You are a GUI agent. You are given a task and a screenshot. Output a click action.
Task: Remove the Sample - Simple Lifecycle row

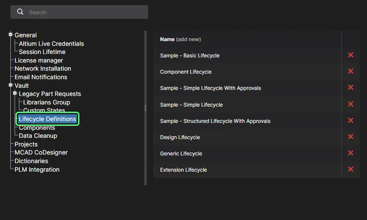[x=351, y=104]
